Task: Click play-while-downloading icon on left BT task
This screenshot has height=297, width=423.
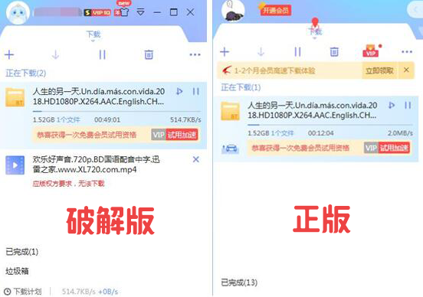Action: pyautogui.click(x=179, y=92)
